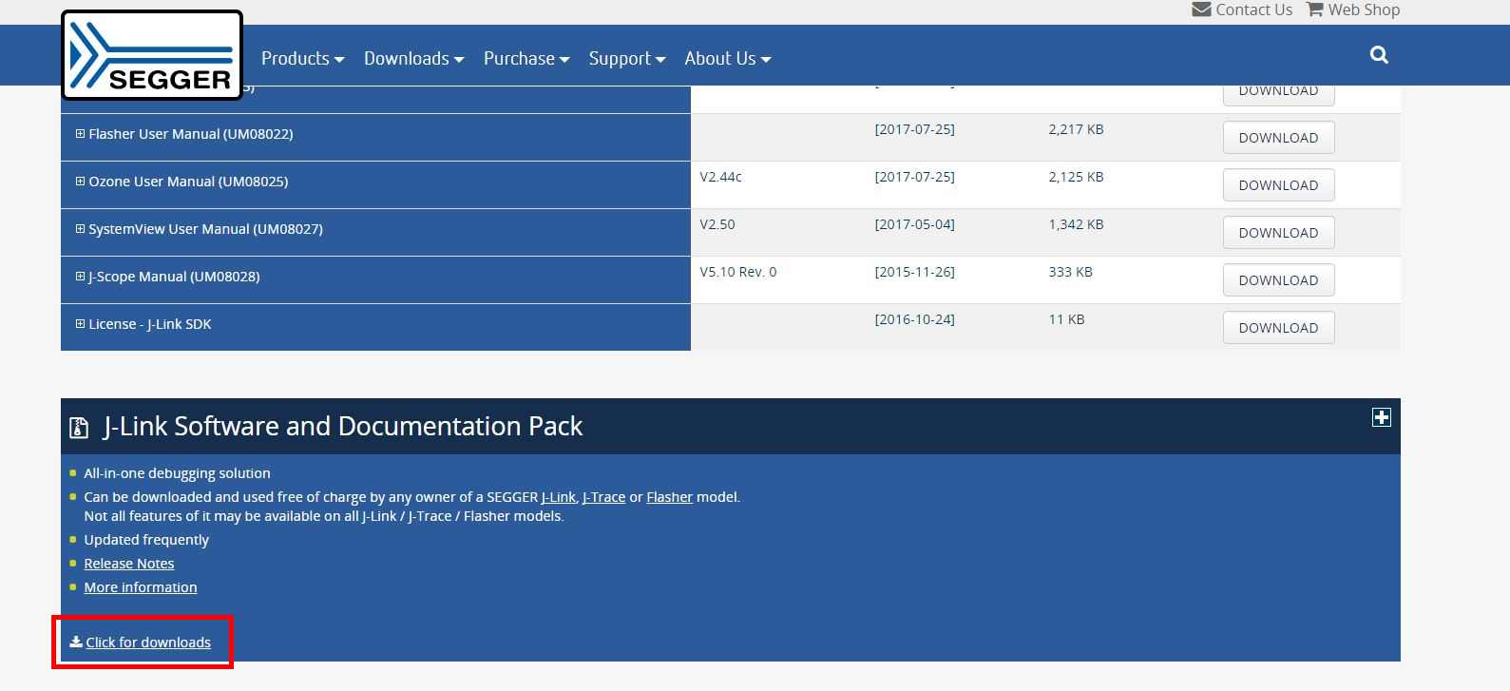Open the Purchase menu
Viewport: 1510px width, 691px height.
point(526,58)
